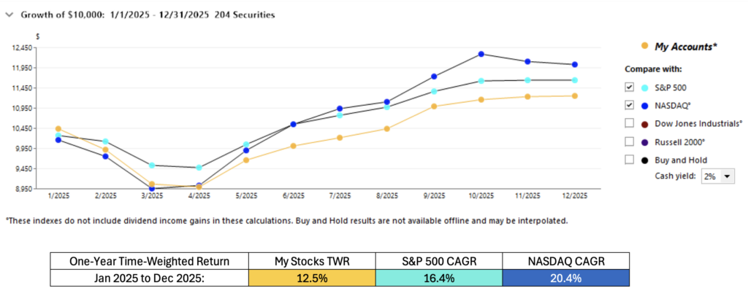Click the cyan S&P 500 point at 2/2025
The image size is (748, 304).
(x=105, y=141)
